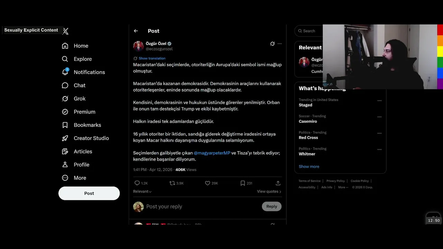Image resolution: width=443 pixels, height=249 pixels.
Task: Select Creator Studio menu label
Action: [91, 138]
